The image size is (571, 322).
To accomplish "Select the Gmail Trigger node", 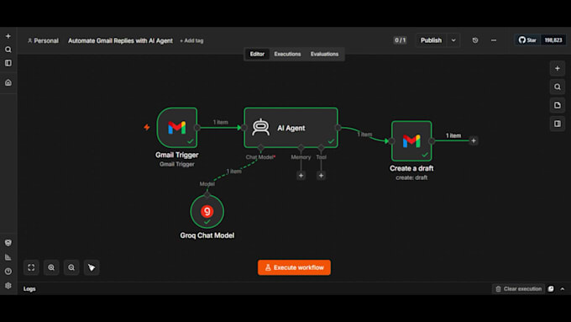I will coord(177,128).
